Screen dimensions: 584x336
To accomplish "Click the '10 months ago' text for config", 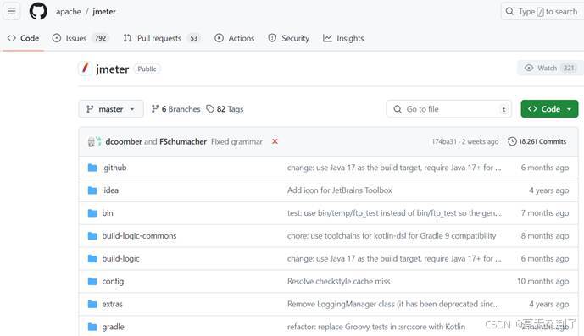I will [x=542, y=281].
